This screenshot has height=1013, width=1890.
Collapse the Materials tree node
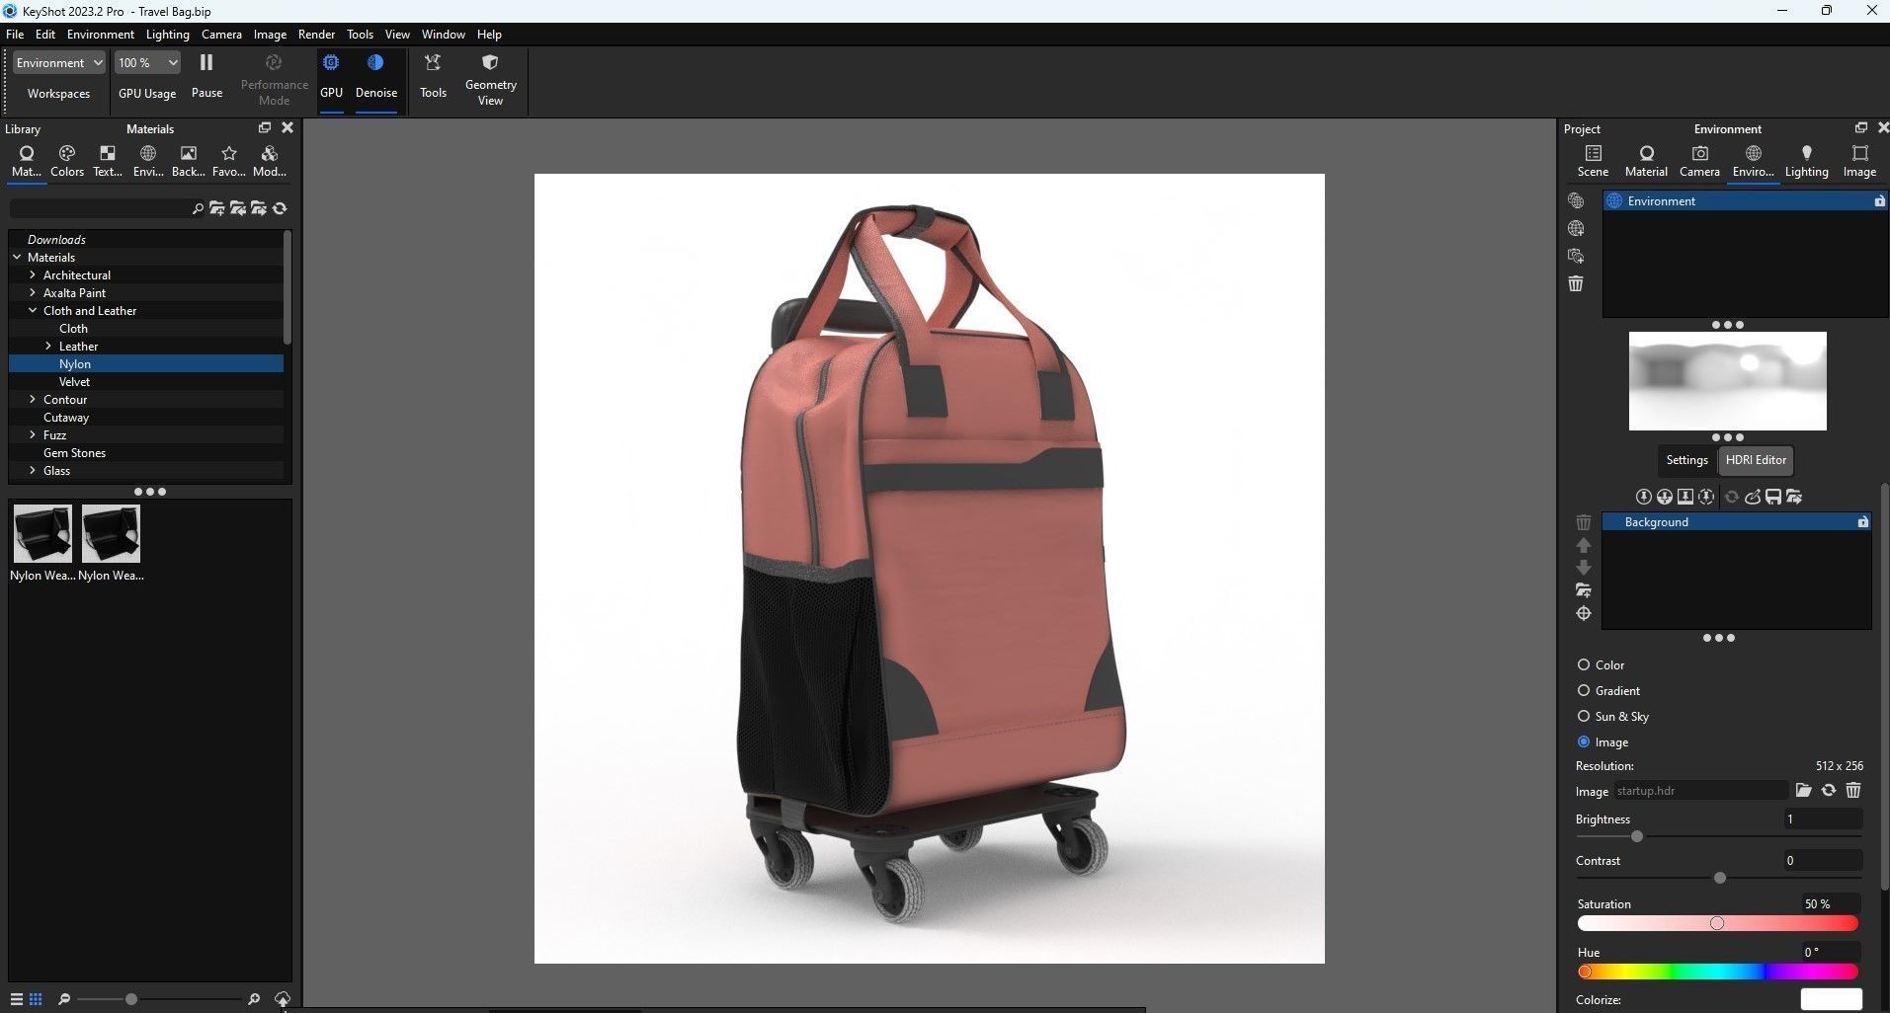coord(17,257)
